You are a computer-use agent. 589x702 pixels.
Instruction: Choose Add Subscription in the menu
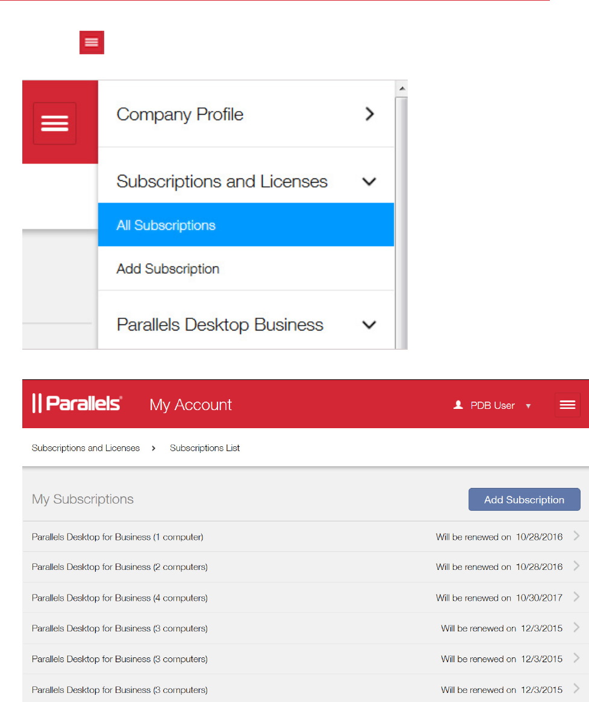[168, 268]
